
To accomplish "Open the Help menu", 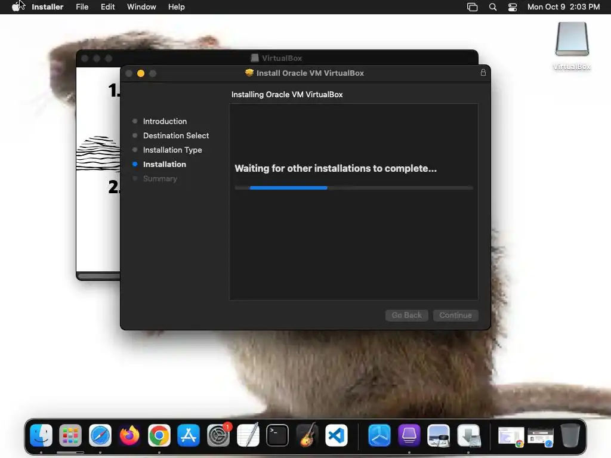I will (176, 7).
